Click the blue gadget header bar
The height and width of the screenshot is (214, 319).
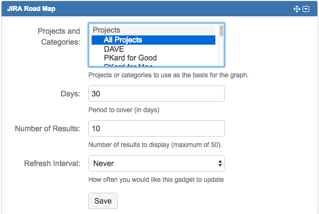pos(159,9)
